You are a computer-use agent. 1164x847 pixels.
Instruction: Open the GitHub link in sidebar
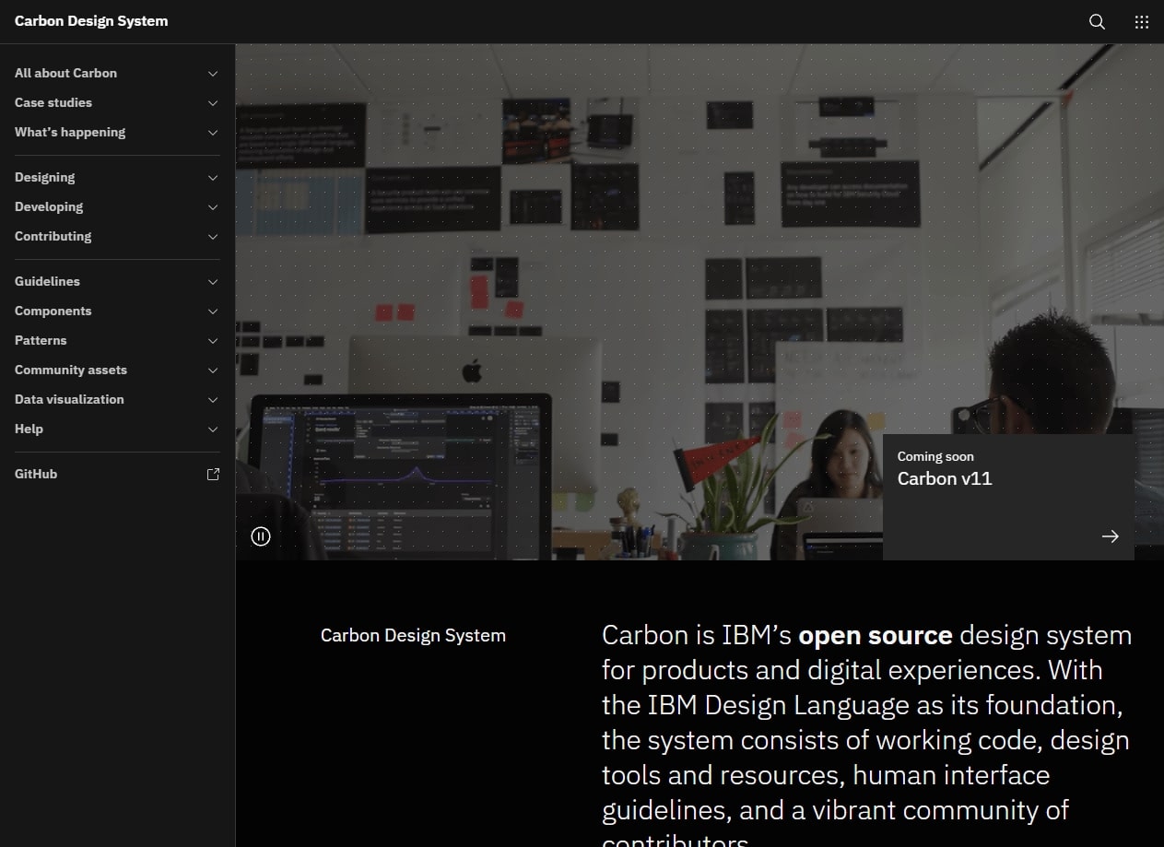pyautogui.click(x=117, y=474)
